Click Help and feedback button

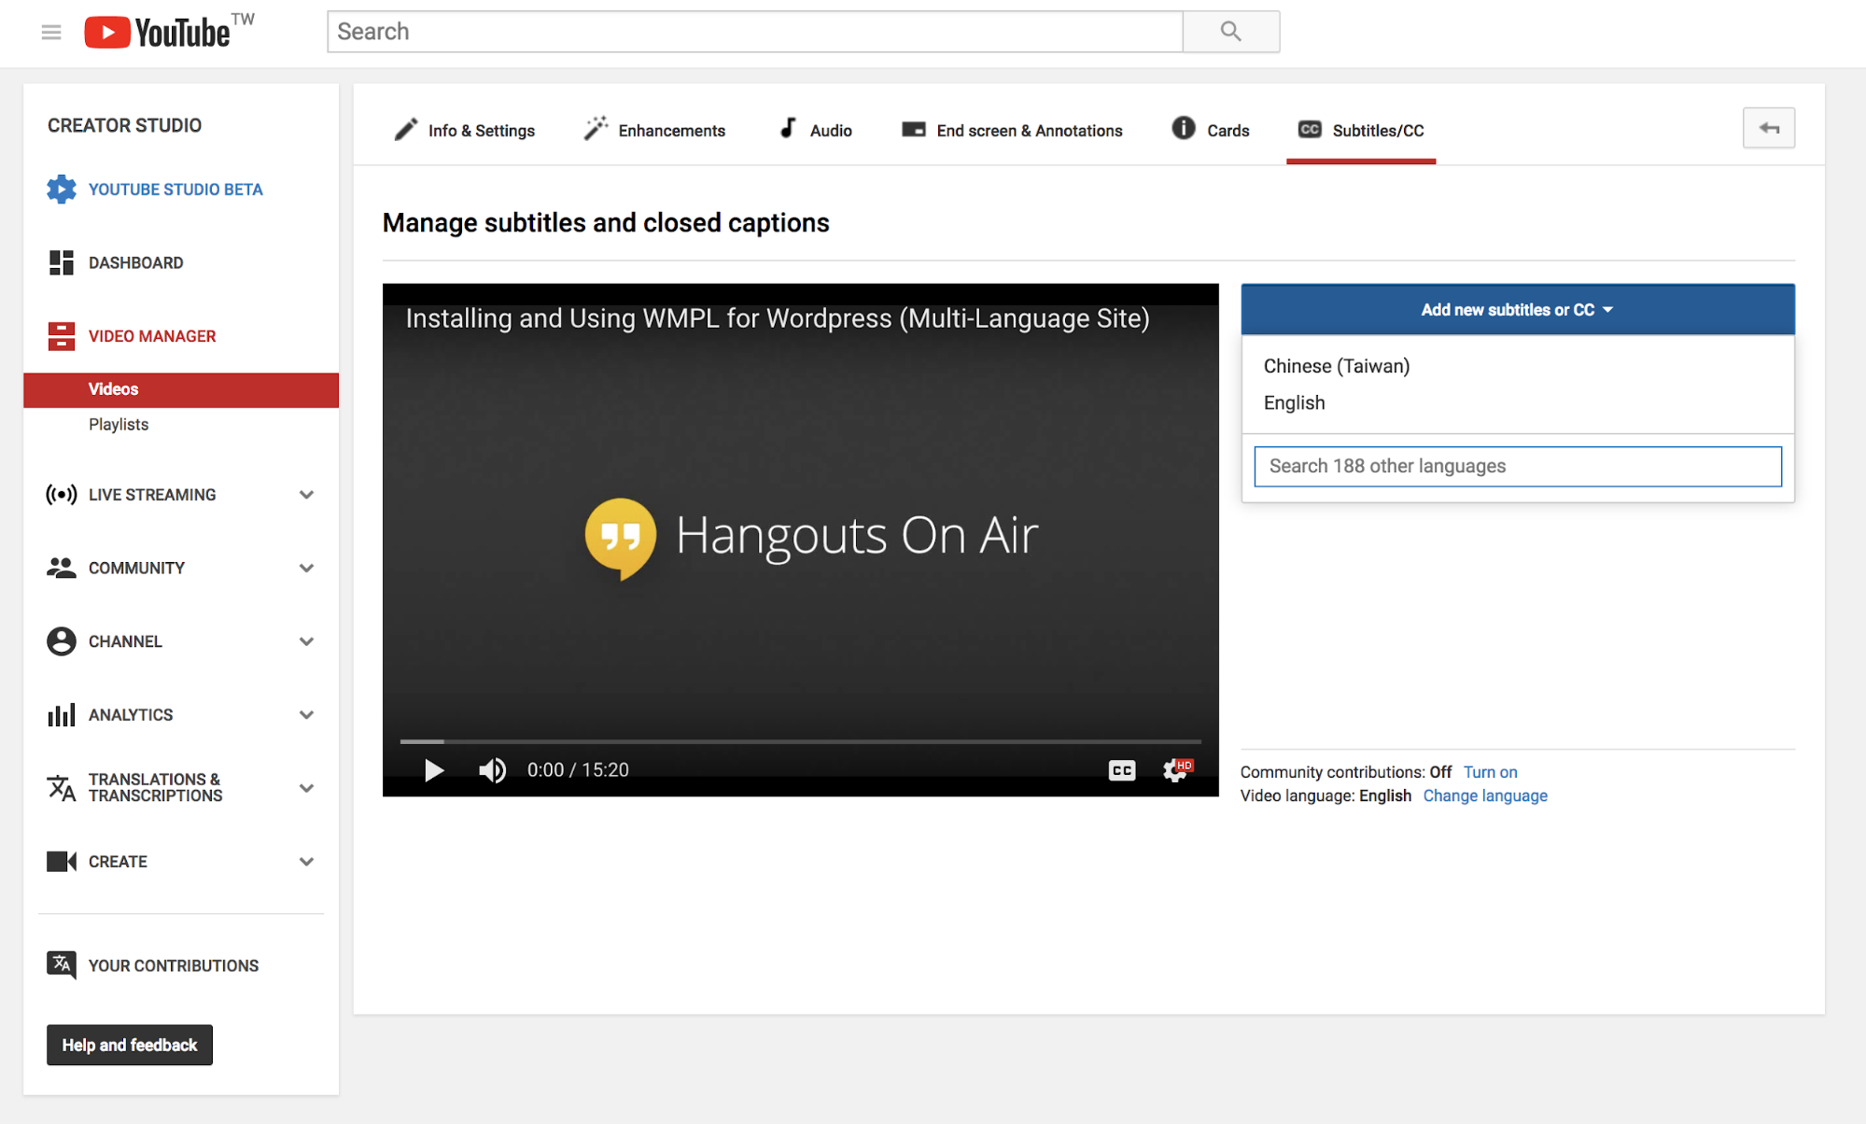(x=130, y=1045)
